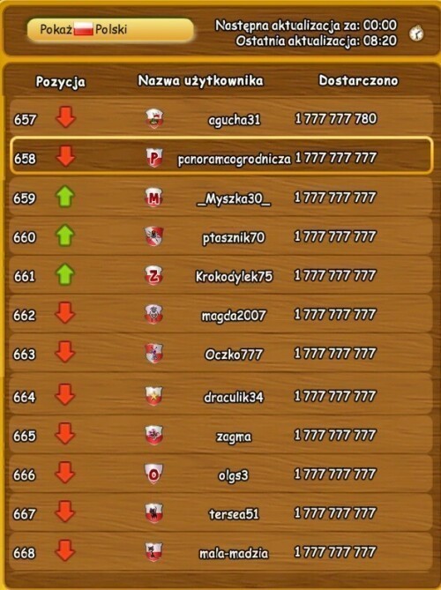The height and width of the screenshot is (590, 441).
Task: Click the Dostarczono column header
Action: 358,80
